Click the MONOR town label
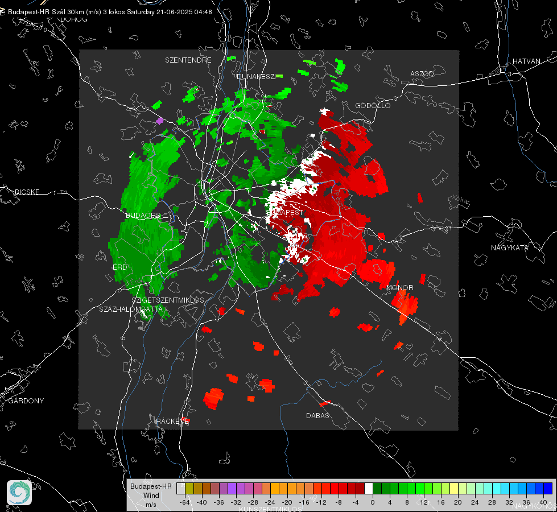The width and height of the screenshot is (557, 512). (x=399, y=287)
